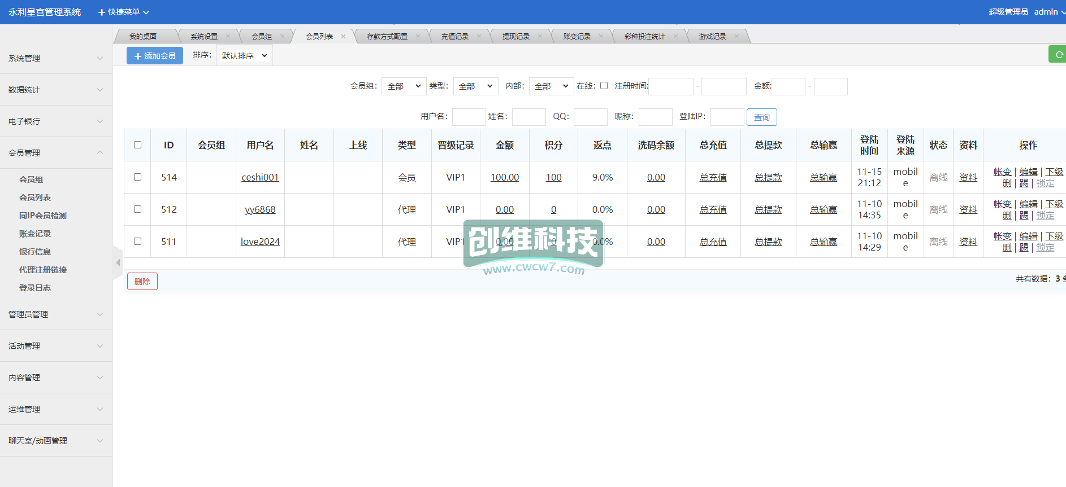Switch to the 我的桌面 tab
The height and width of the screenshot is (487, 1066).
143,36
